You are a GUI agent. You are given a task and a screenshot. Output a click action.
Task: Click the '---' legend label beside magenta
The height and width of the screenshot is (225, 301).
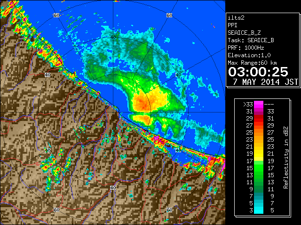pos(269,105)
